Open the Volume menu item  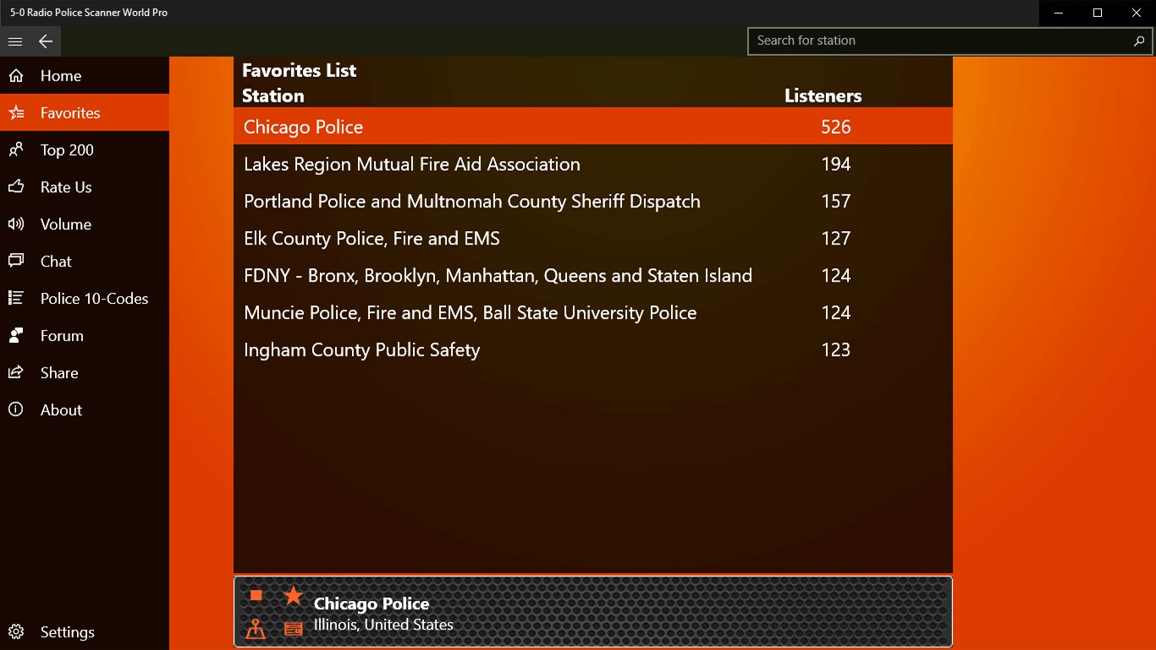pos(85,224)
